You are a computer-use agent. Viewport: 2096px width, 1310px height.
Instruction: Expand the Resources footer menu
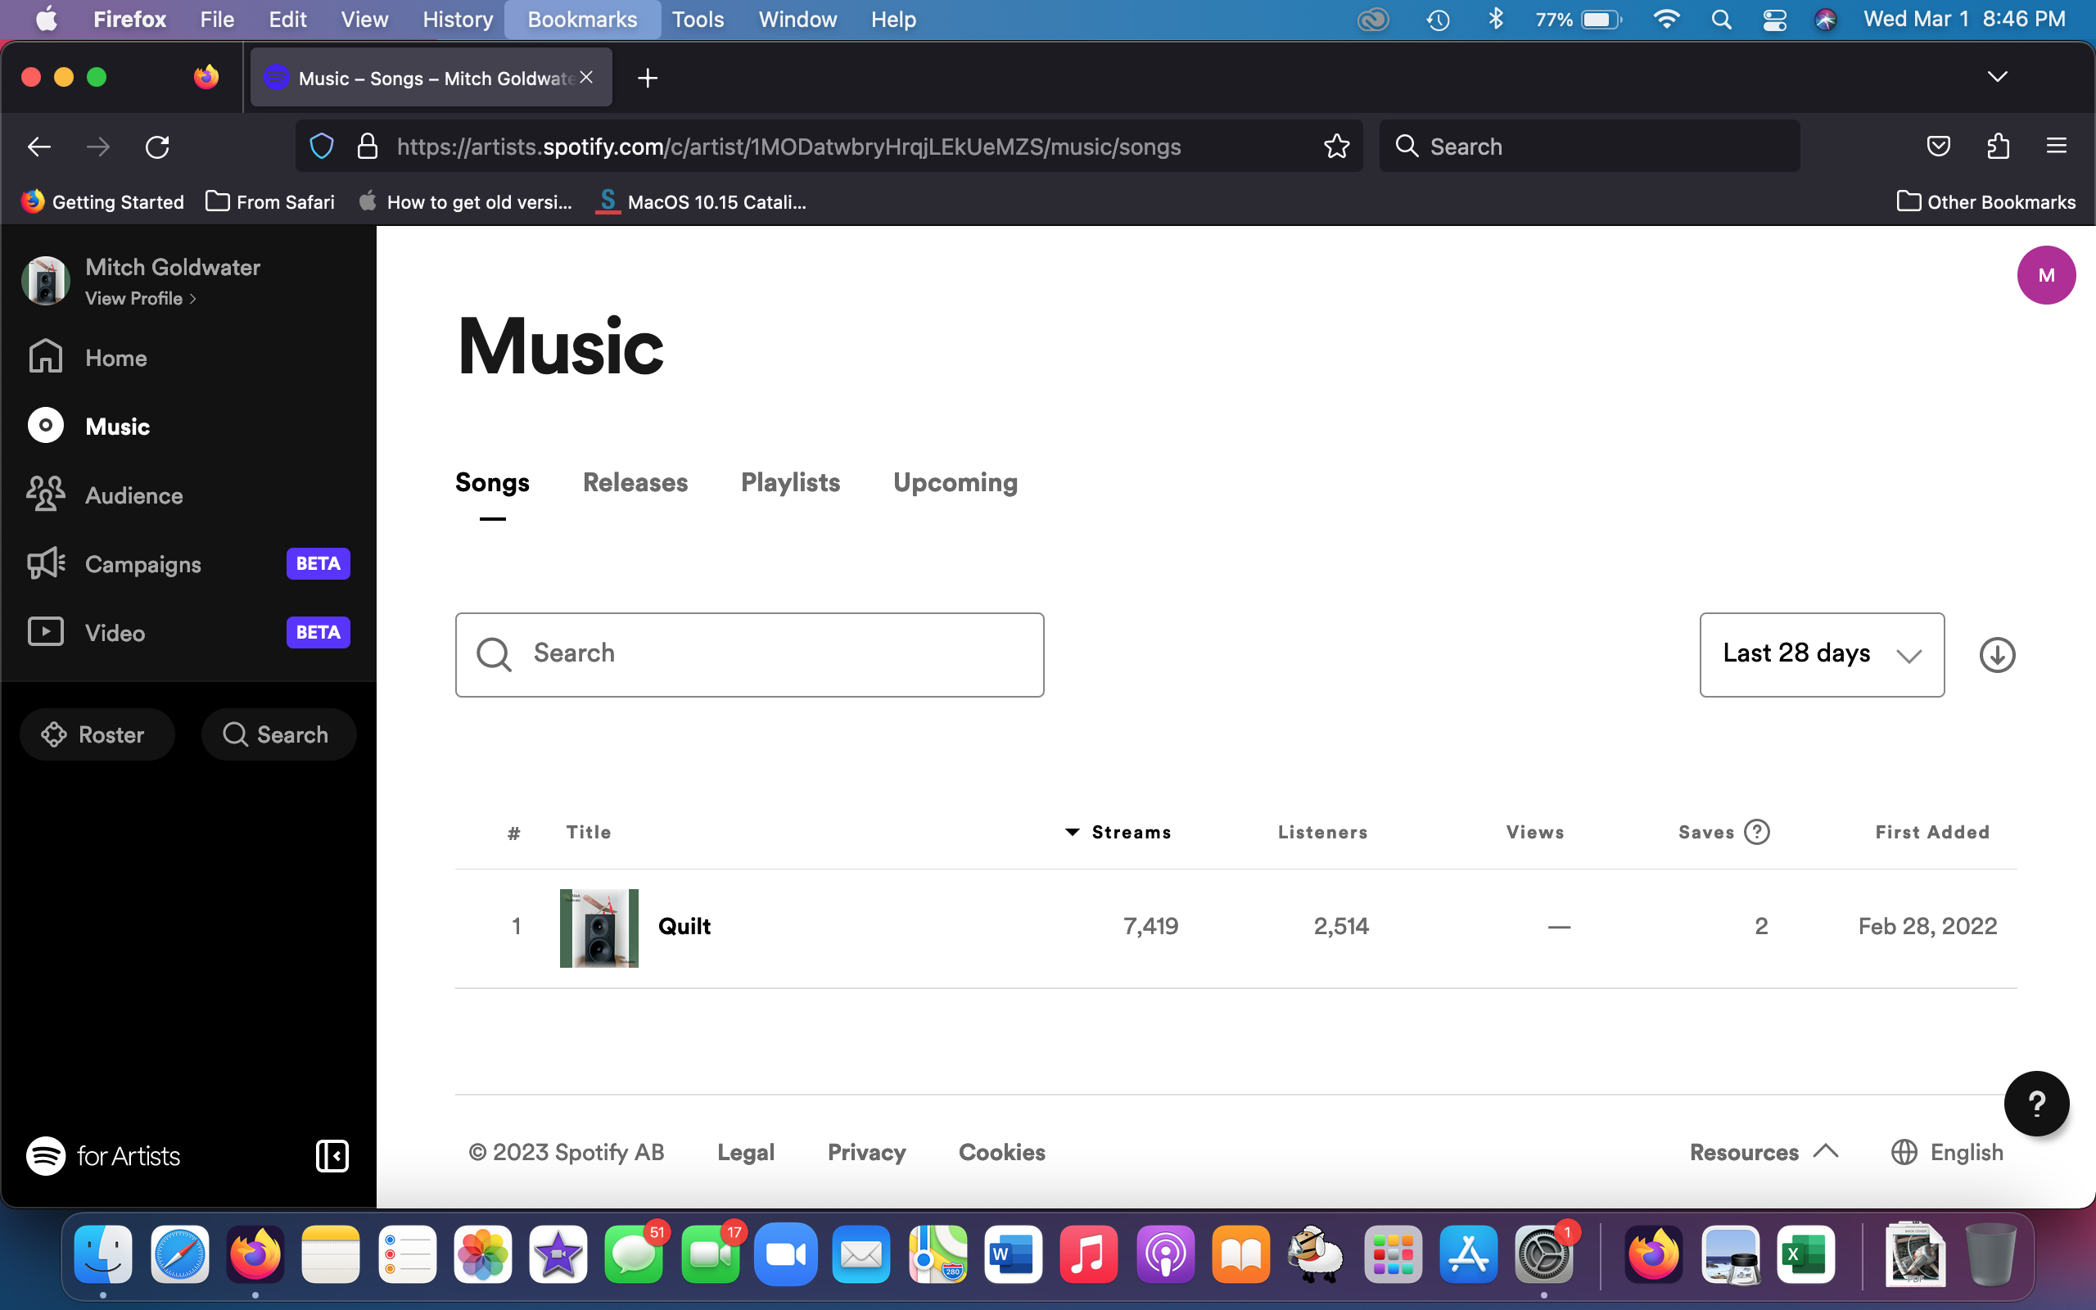coord(1763,1151)
